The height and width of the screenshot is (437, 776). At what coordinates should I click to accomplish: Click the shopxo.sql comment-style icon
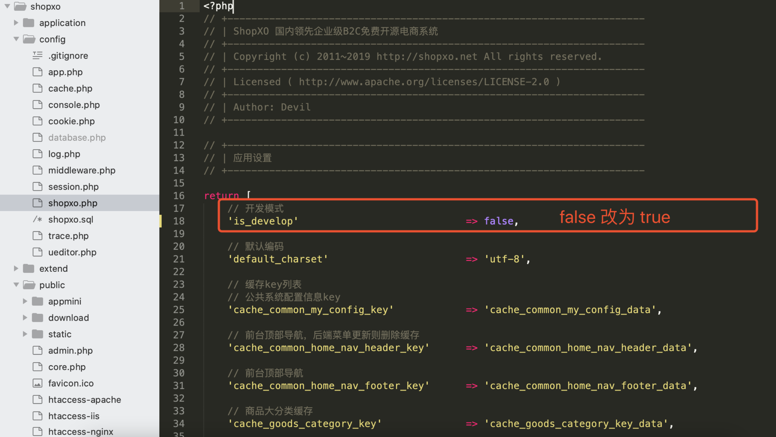(x=37, y=219)
